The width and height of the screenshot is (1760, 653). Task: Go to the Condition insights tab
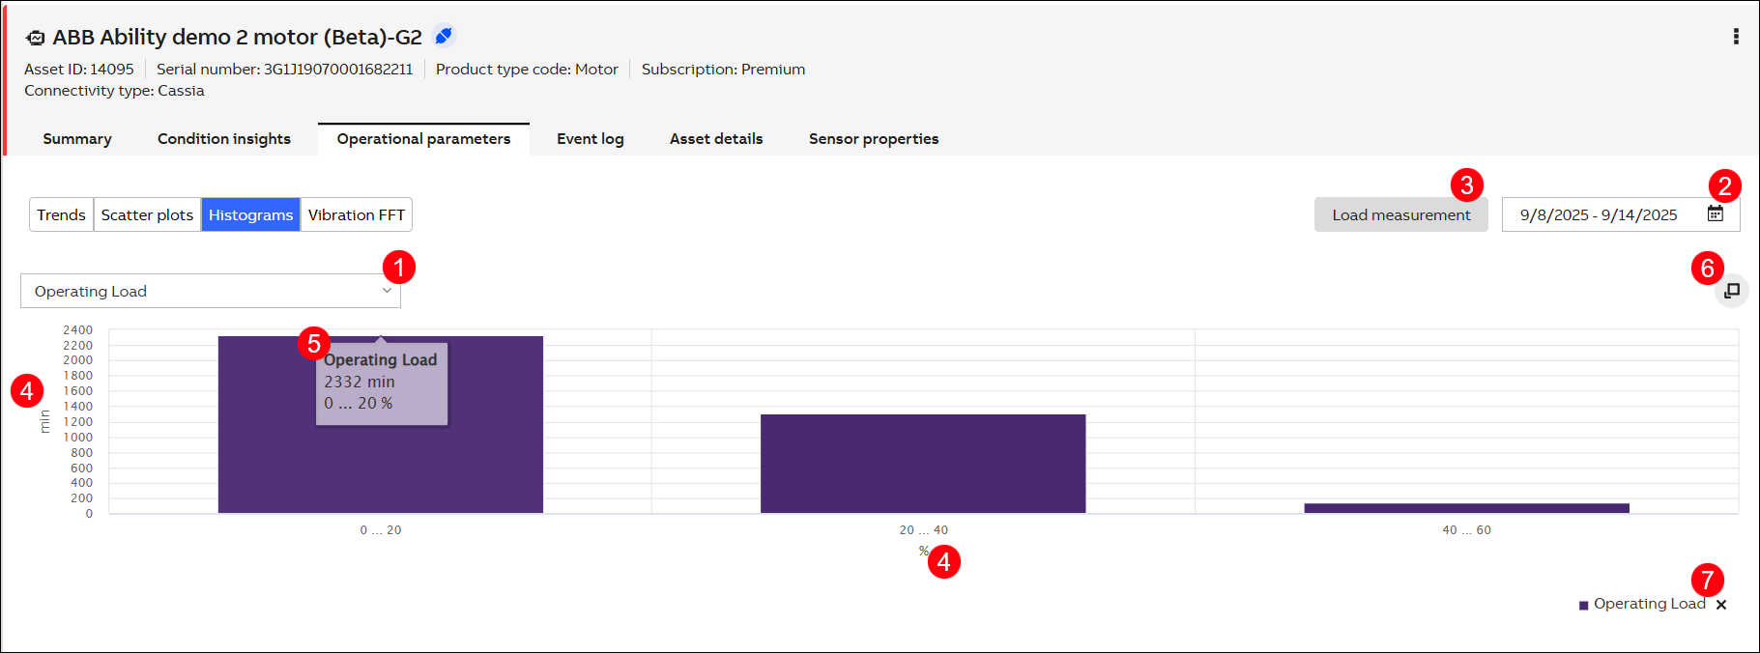224,139
